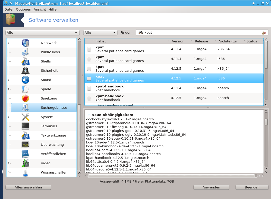Image resolution: width=271 pixels, height=199 pixels.
Task: Click the System tools icon
Action: coord(25,117)
